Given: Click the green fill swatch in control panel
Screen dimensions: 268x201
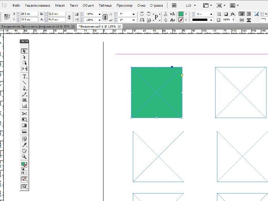Looking at the screenshot, I should tap(181, 14).
